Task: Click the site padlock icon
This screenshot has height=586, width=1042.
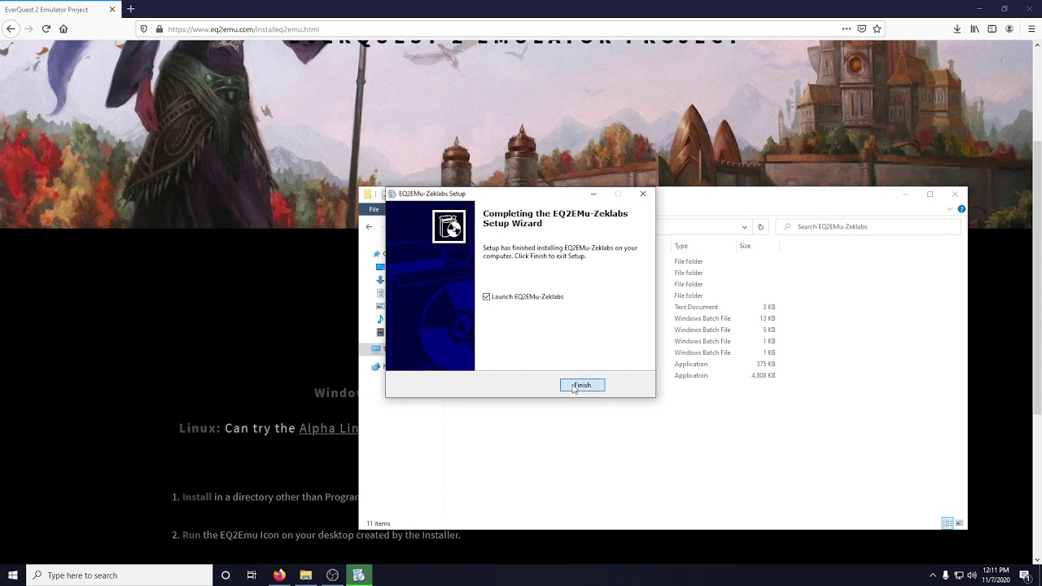Action: pyautogui.click(x=159, y=28)
